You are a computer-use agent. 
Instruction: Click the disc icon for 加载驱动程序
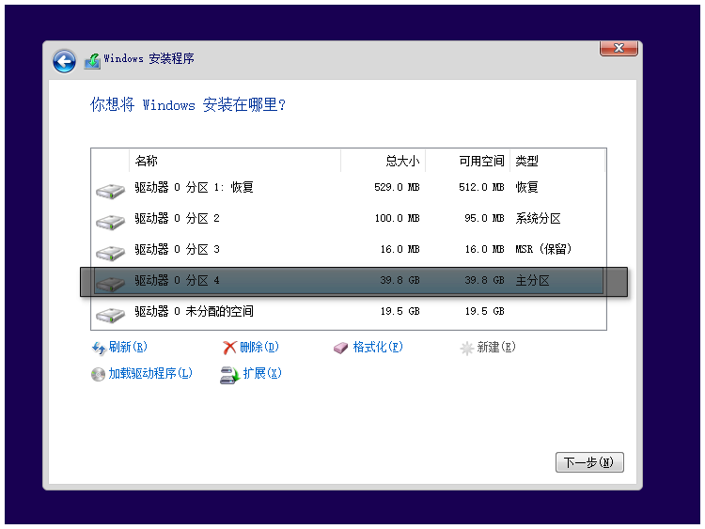[x=98, y=374]
